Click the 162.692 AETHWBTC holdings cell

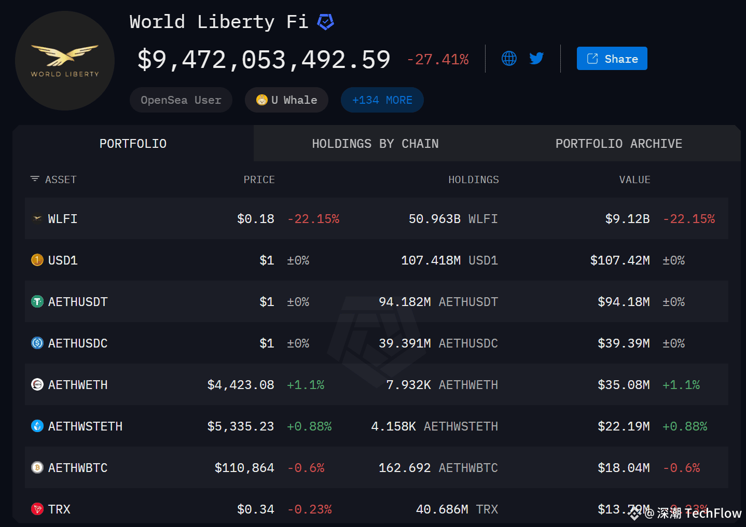[438, 468]
